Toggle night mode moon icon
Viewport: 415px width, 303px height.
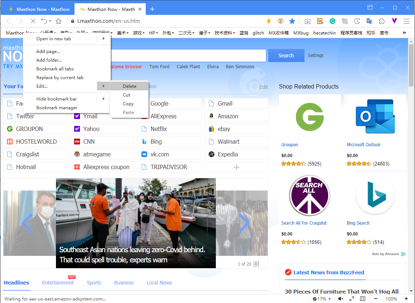tap(357, 21)
